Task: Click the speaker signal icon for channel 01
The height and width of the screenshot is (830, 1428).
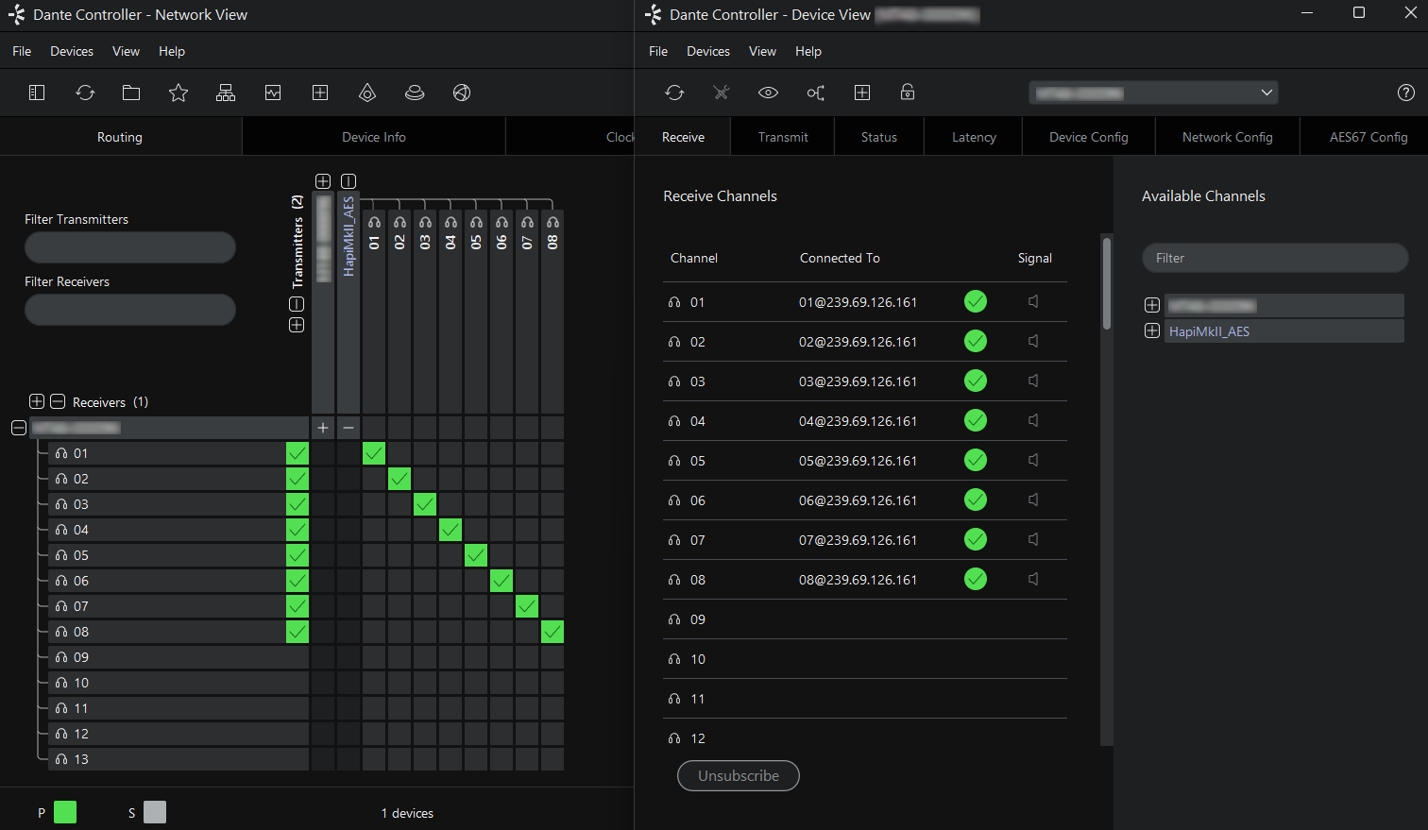Action: pos(1033,301)
